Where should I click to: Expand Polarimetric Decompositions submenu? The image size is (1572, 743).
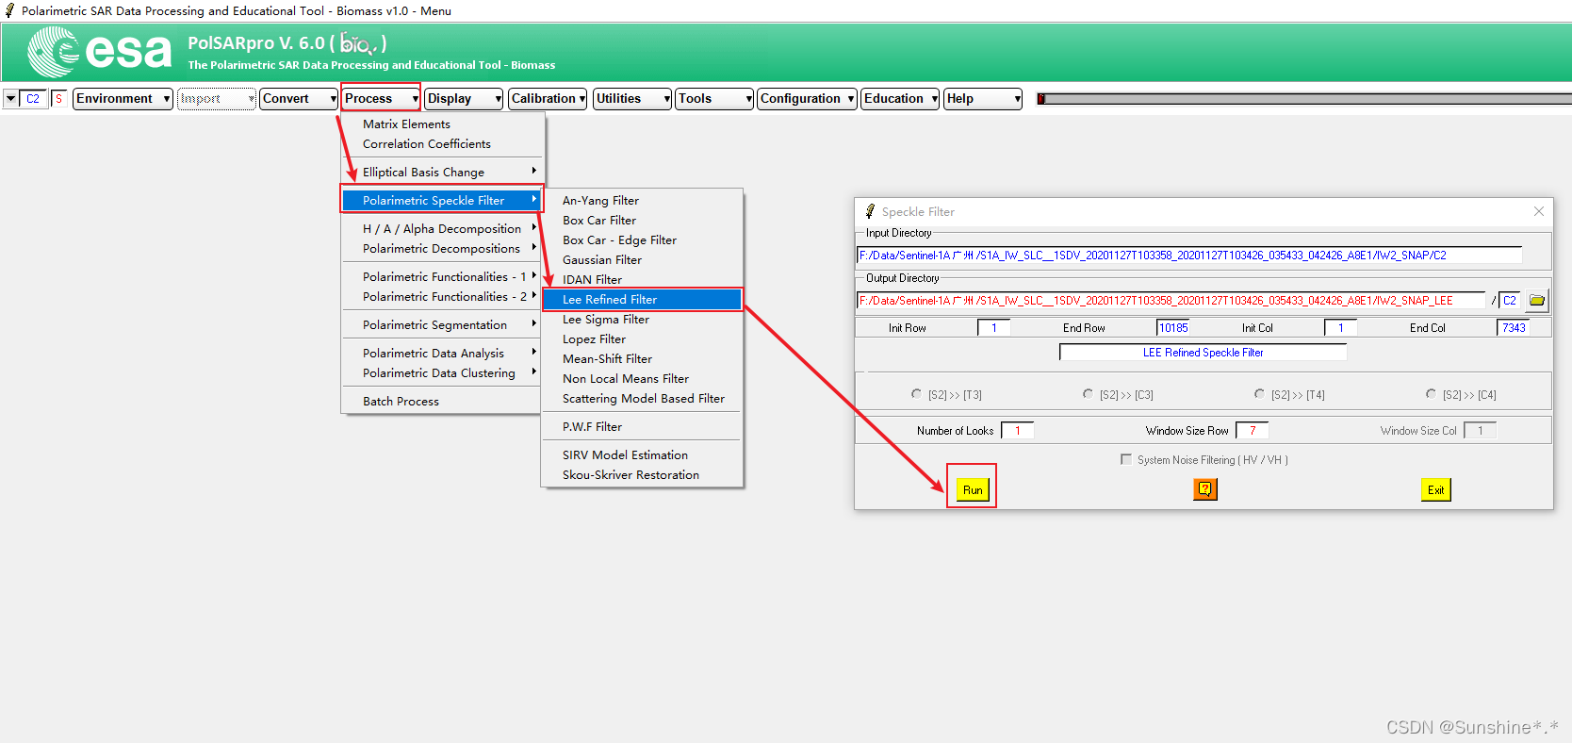(442, 248)
